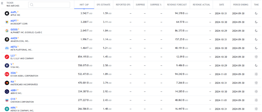Click the 16.447 B revenue forecast value
The width and height of the screenshot is (262, 112).
[x=181, y=109]
